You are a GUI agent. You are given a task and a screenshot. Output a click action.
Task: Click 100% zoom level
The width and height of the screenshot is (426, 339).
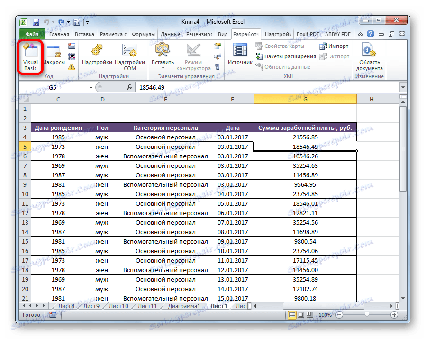point(325,315)
